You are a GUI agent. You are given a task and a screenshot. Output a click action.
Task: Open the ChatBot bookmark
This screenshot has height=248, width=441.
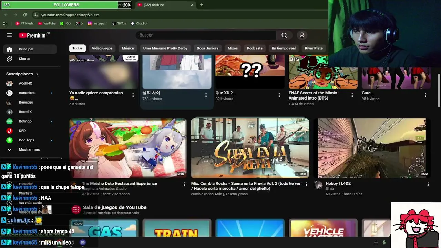pyautogui.click(x=139, y=23)
